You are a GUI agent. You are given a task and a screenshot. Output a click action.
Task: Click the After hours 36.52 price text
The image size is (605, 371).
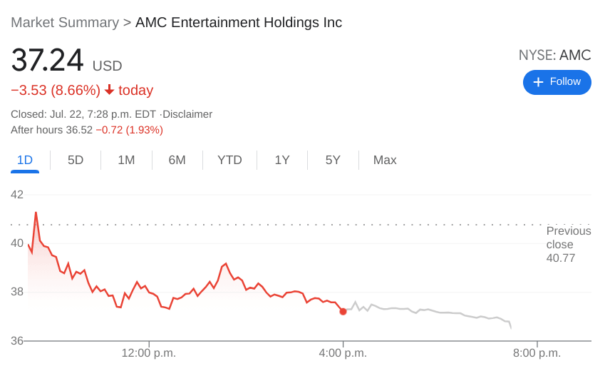51,130
